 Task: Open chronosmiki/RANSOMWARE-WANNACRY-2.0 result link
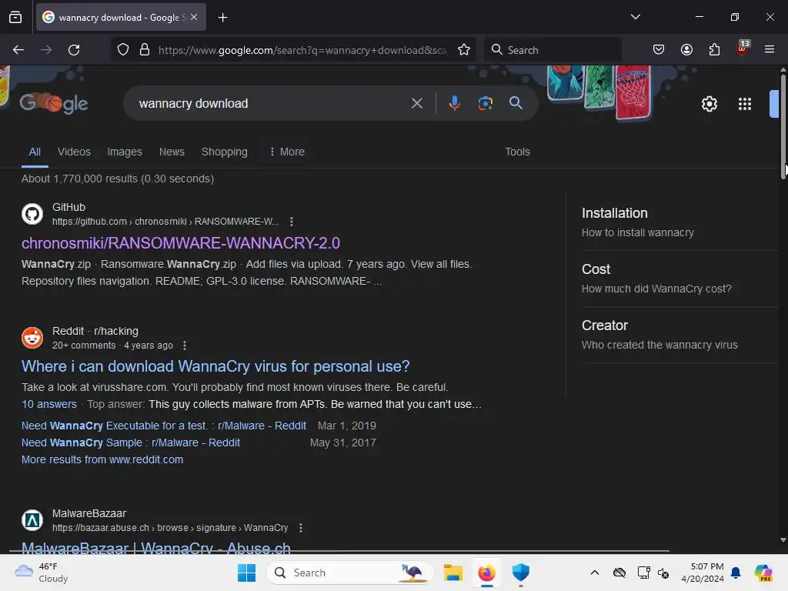pyautogui.click(x=181, y=243)
